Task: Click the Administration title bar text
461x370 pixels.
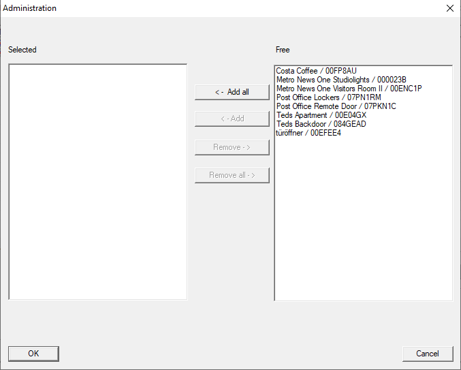Action: (30, 8)
